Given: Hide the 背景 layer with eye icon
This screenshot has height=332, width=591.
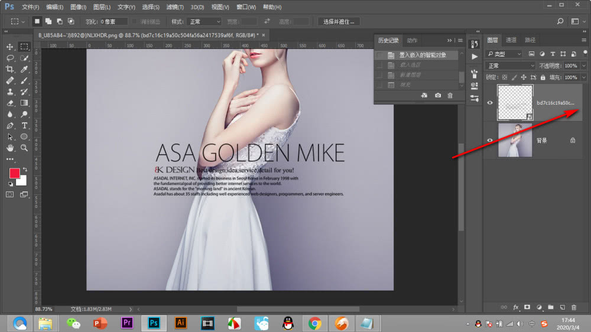Looking at the screenshot, I should click(x=490, y=140).
